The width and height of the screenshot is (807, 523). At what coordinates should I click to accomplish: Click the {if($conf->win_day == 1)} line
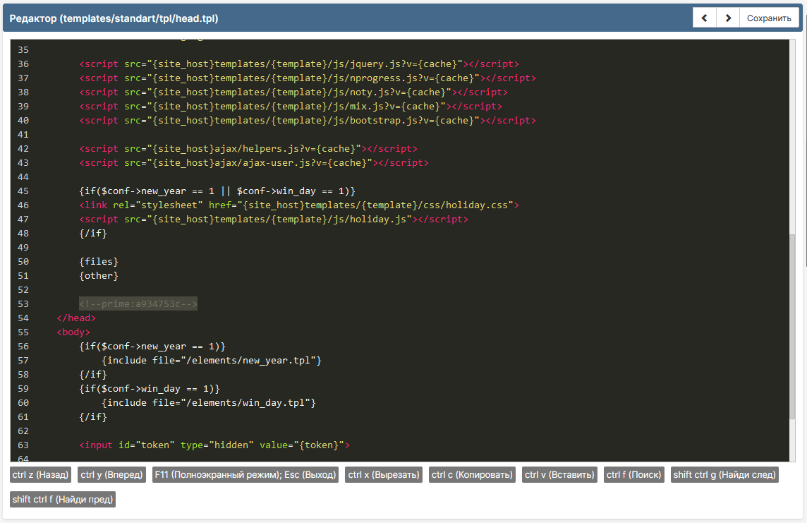[x=150, y=389]
